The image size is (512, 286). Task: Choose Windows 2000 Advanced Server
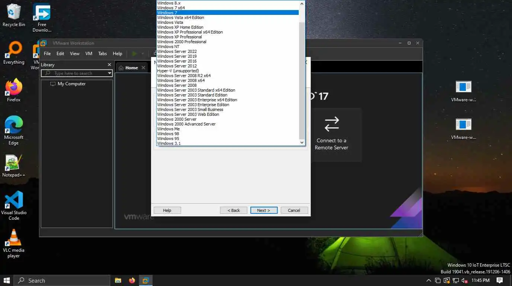pos(227,124)
